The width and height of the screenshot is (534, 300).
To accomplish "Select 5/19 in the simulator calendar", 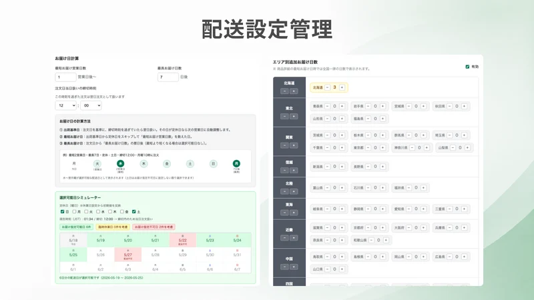I will (101, 240).
